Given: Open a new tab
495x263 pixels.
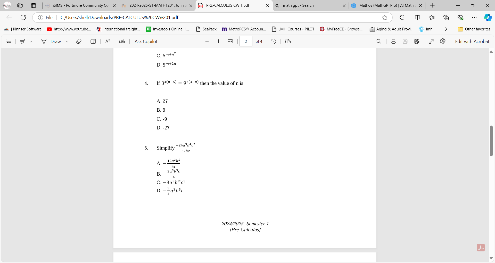Looking at the screenshot, I should click(x=432, y=5).
